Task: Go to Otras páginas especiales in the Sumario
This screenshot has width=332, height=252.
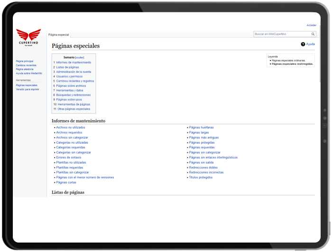Action: point(74,109)
